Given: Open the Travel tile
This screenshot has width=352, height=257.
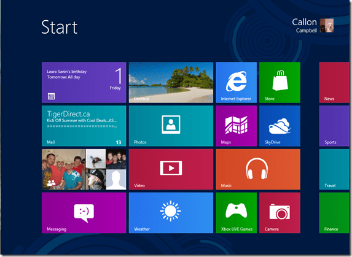Looking at the screenshot, I should 334,169.
